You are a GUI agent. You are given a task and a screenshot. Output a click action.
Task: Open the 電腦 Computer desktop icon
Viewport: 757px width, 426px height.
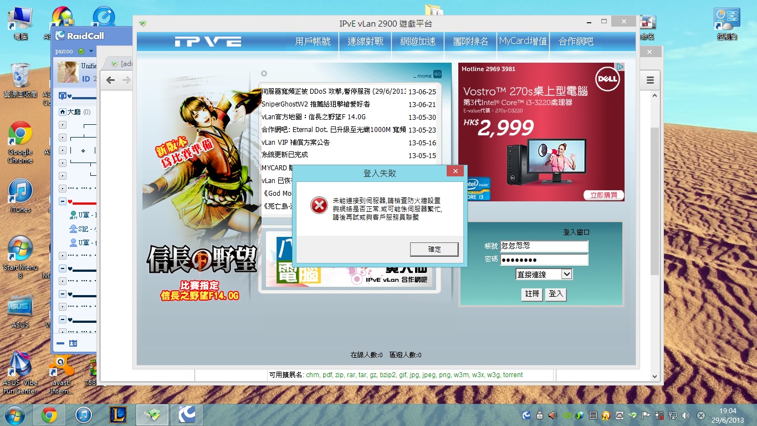[21, 24]
